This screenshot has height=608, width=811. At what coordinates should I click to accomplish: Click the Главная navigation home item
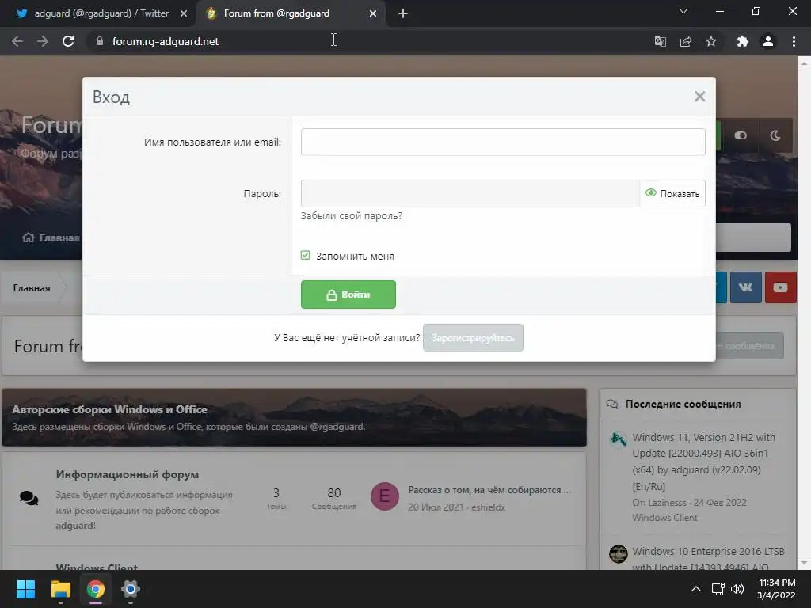click(51, 237)
